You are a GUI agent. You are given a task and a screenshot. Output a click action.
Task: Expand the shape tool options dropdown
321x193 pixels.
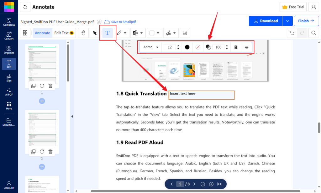[158, 33]
